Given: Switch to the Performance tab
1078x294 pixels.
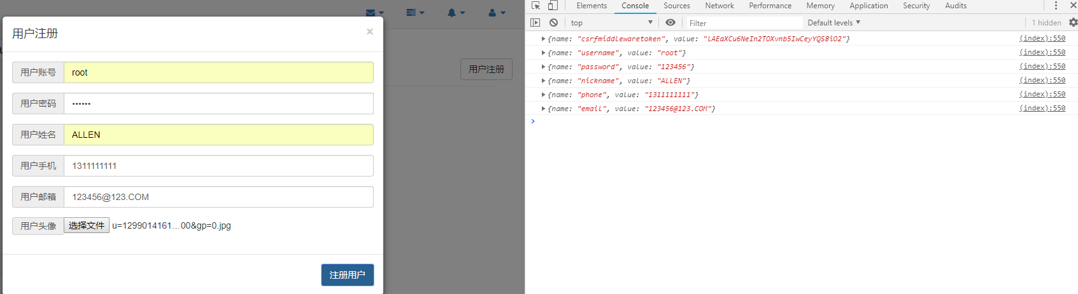Looking at the screenshot, I should pyautogui.click(x=770, y=6).
